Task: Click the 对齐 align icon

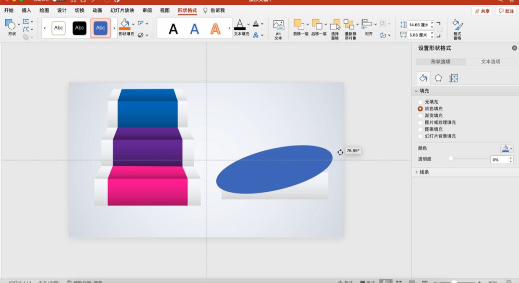Action: 367,25
